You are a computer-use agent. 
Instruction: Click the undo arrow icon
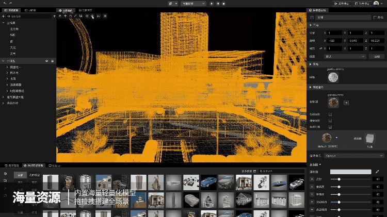click(4, 3)
